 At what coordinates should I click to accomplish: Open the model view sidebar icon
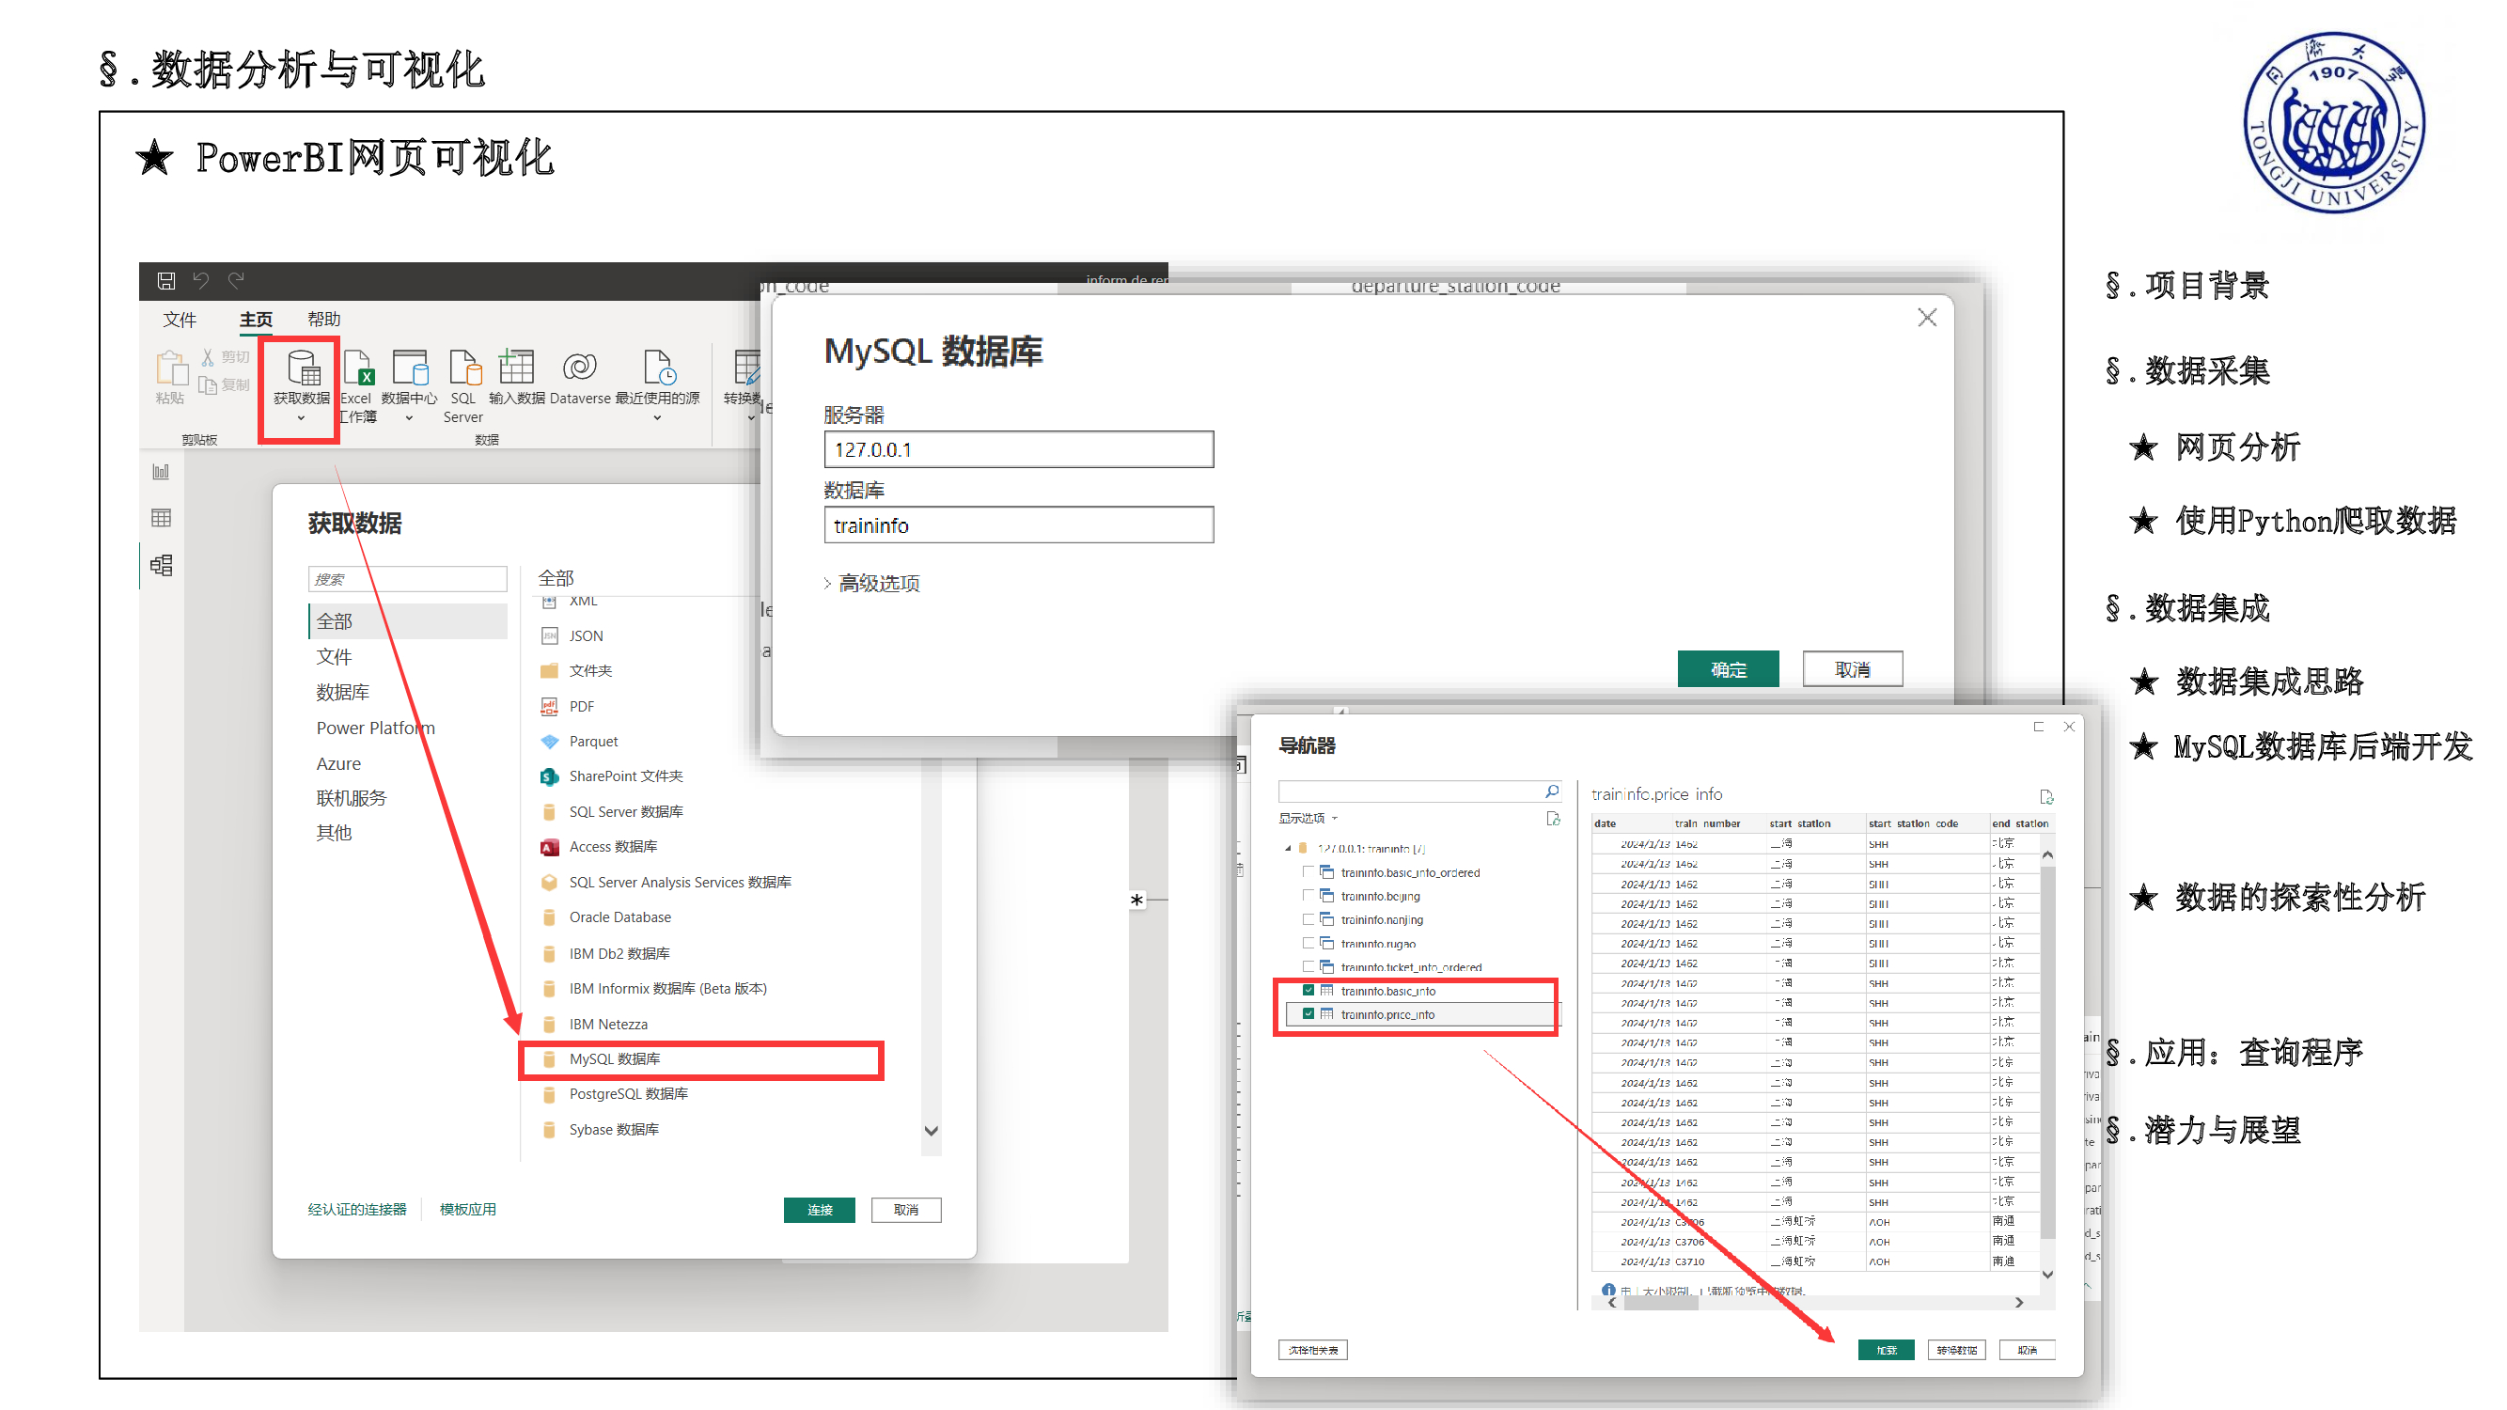(162, 565)
